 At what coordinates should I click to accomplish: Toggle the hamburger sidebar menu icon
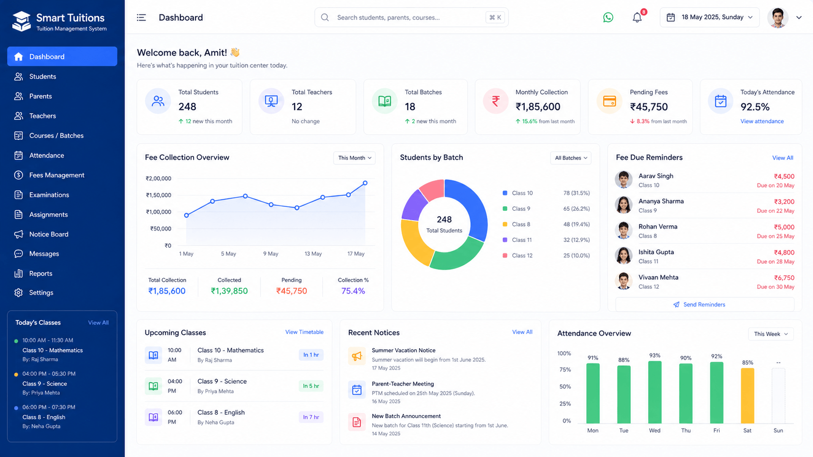141,17
